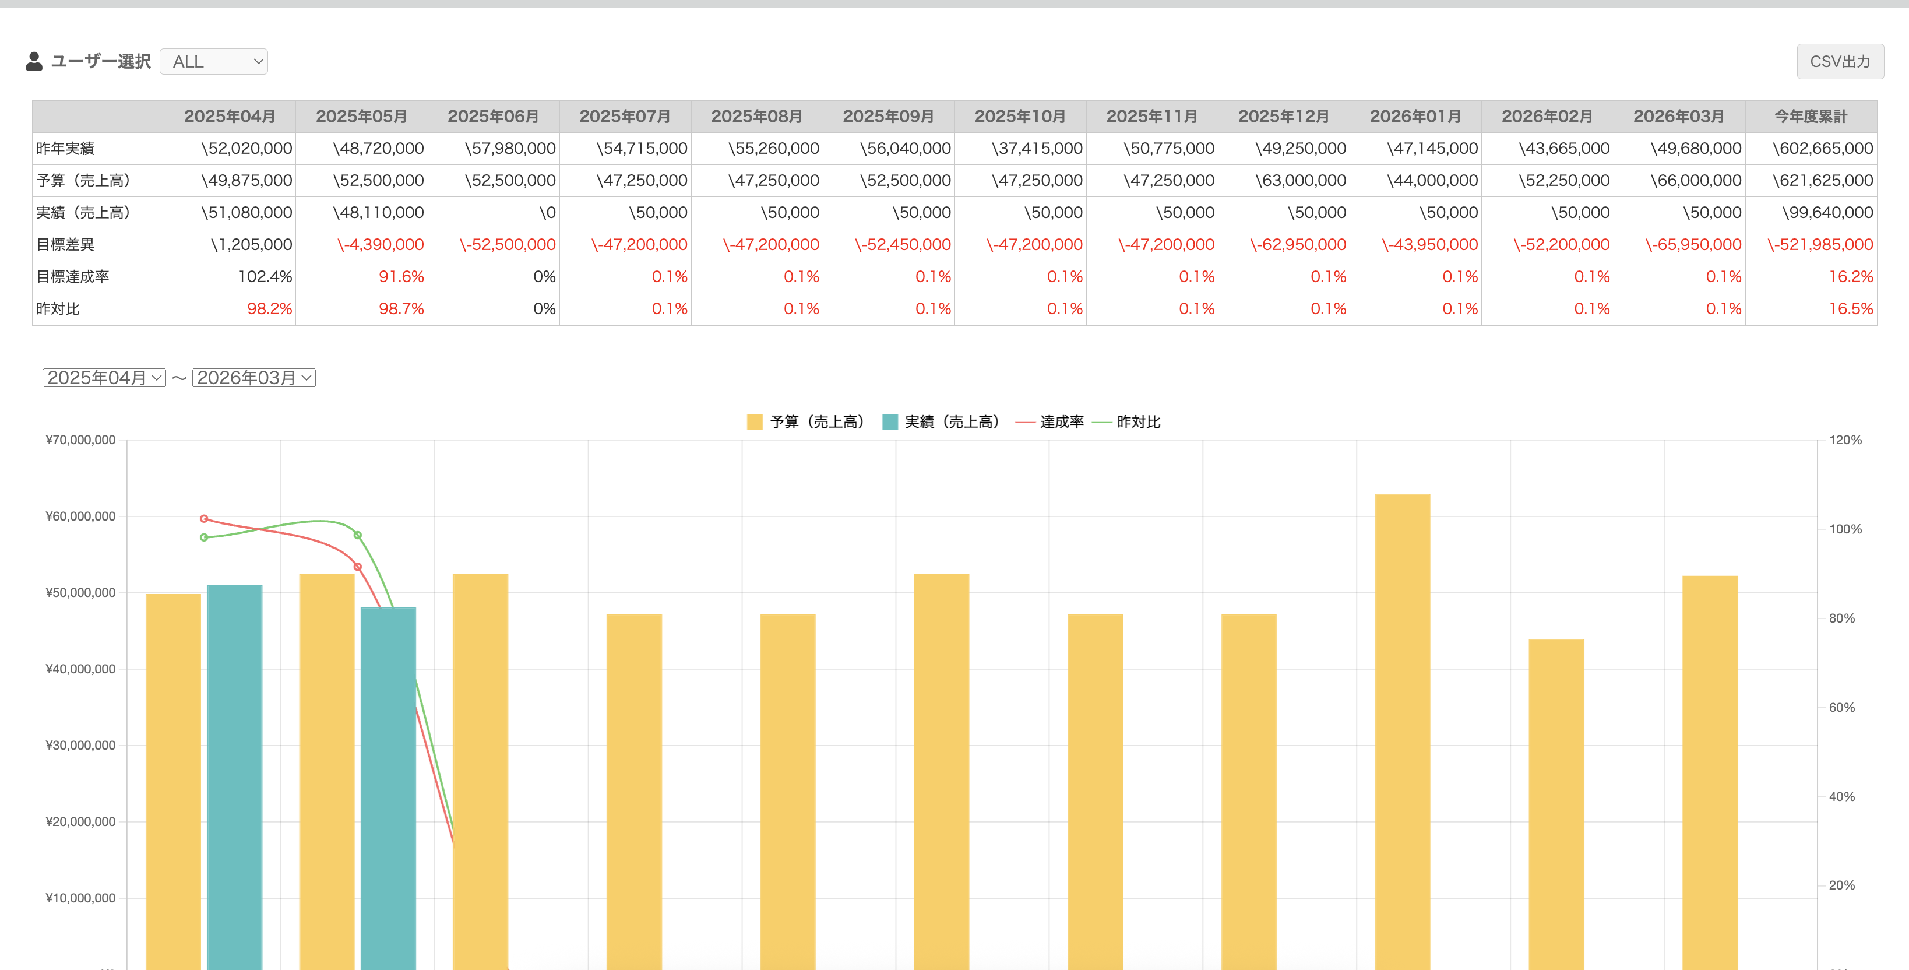Click the 2025年06月 column header

pyautogui.click(x=494, y=117)
